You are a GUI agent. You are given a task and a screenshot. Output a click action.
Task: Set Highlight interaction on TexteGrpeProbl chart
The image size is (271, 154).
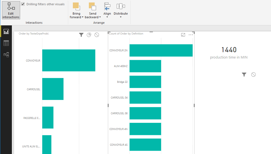coord(89,35)
